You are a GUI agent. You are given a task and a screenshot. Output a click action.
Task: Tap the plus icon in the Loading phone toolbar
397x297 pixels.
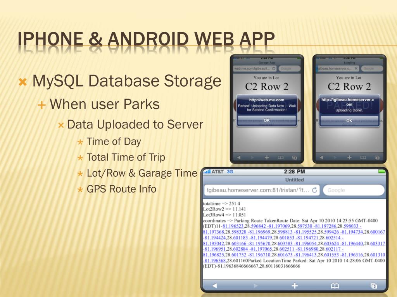tap(349, 158)
